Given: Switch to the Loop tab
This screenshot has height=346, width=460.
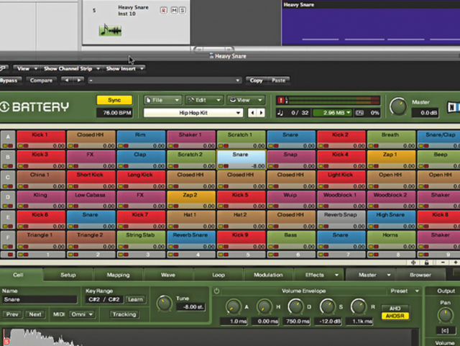Looking at the screenshot, I should click(218, 275).
